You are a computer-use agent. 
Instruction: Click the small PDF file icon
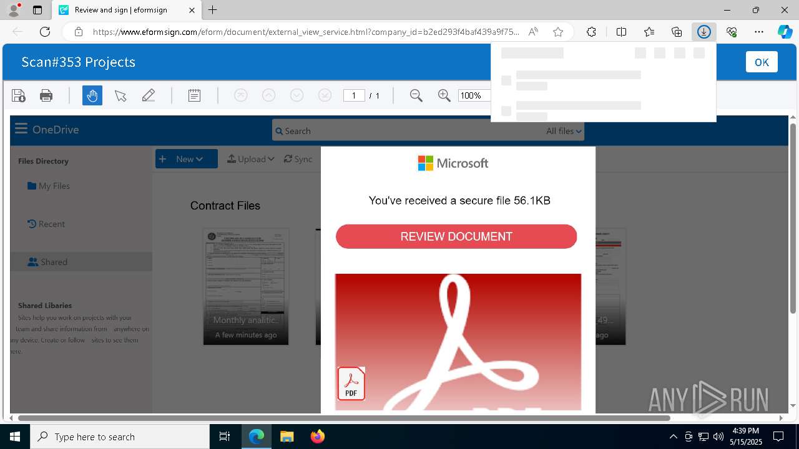tap(351, 383)
